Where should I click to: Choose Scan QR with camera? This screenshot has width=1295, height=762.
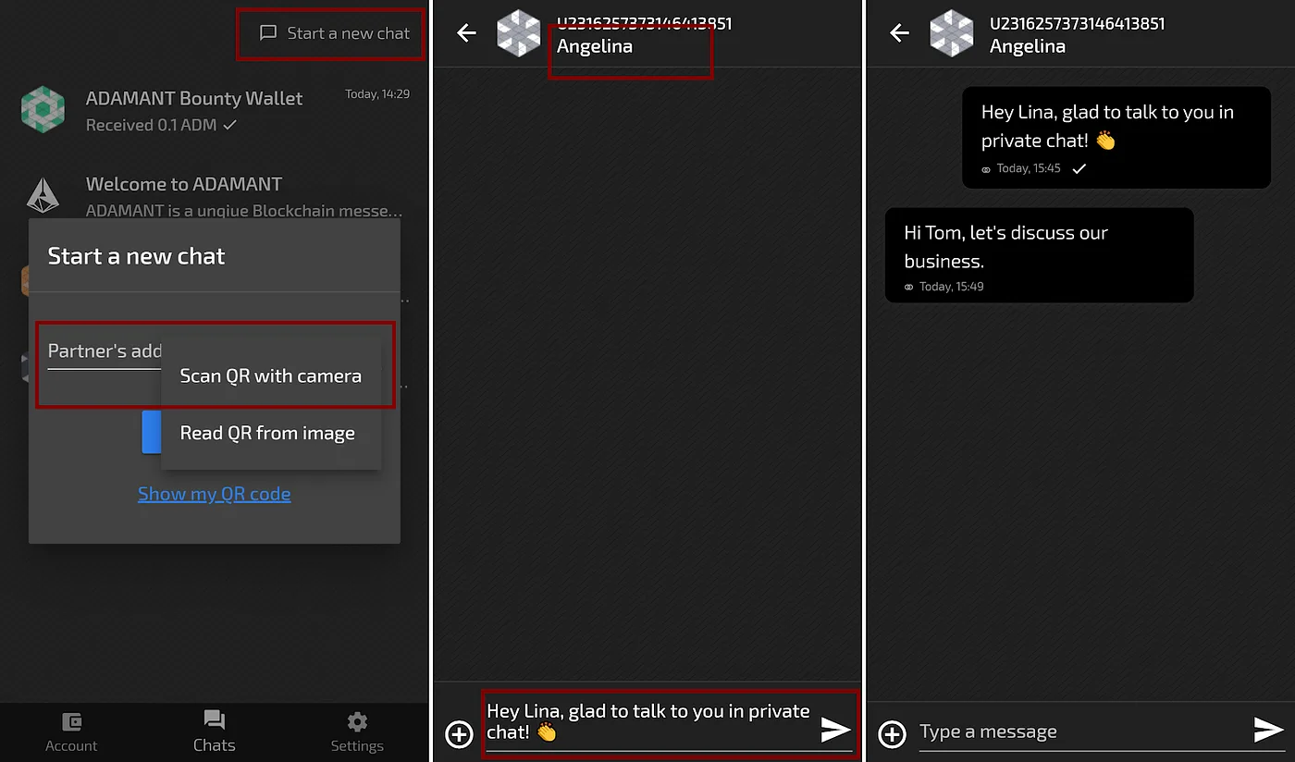point(271,376)
